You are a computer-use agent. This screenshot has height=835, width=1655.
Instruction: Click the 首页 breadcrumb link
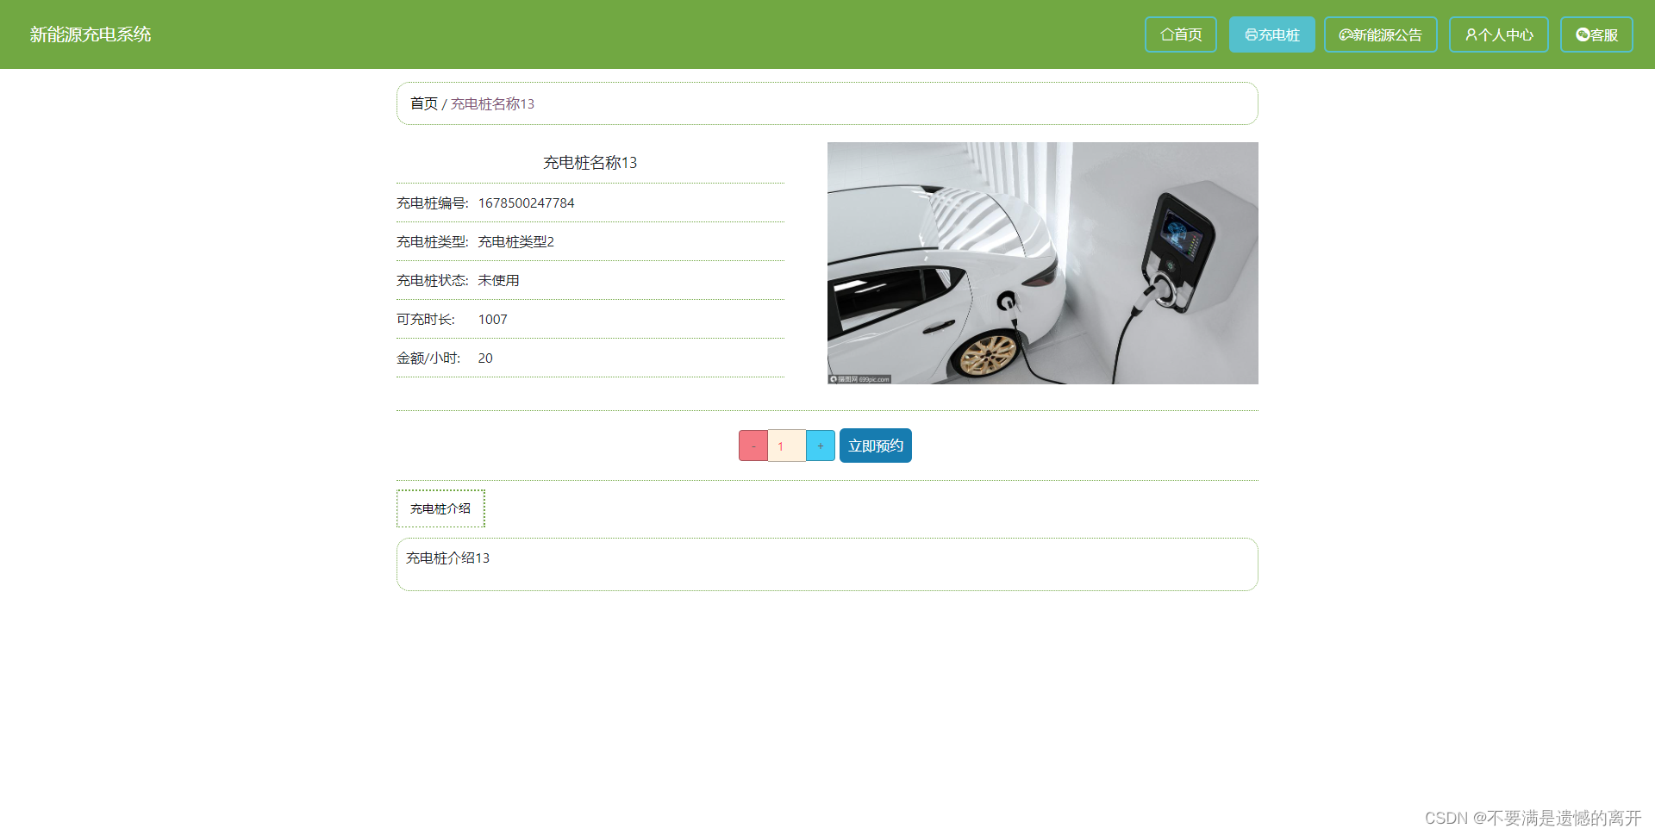(424, 103)
